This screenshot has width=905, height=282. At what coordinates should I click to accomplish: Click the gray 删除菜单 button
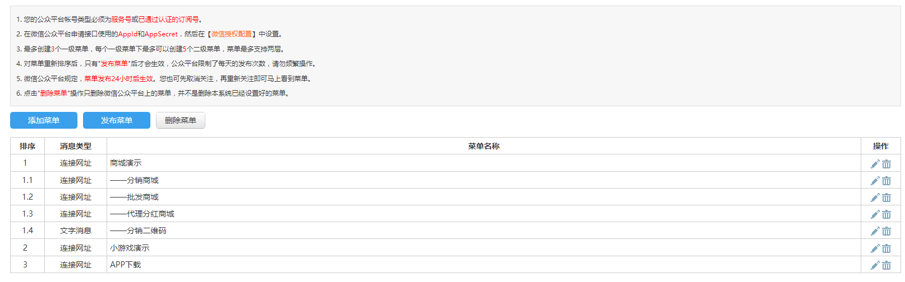click(x=180, y=120)
